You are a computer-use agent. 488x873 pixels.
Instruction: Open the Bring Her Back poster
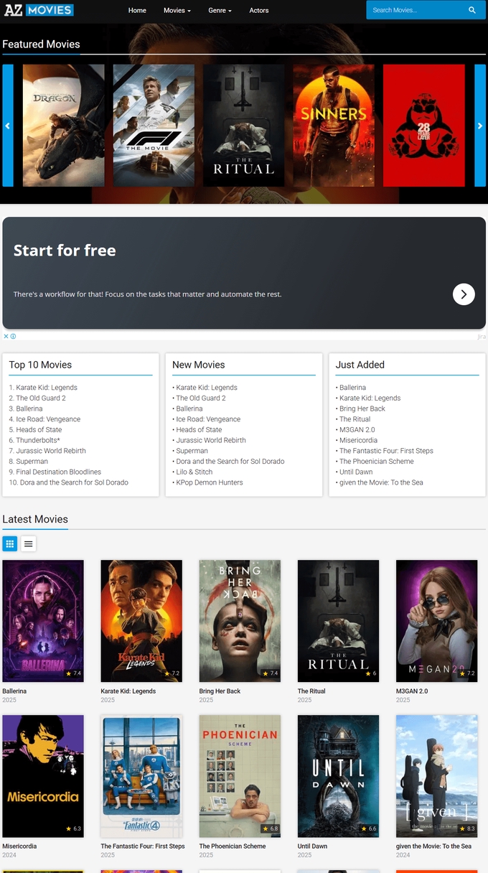240,621
